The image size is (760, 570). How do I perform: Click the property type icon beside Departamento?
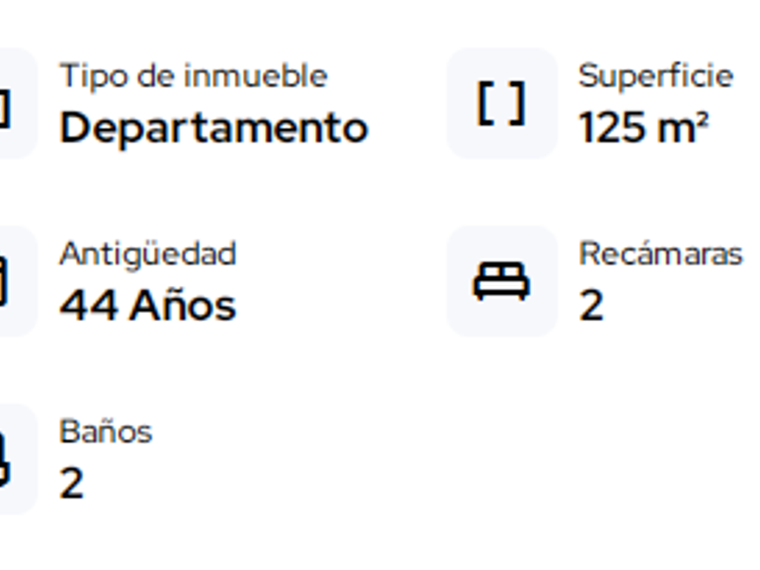point(7,103)
